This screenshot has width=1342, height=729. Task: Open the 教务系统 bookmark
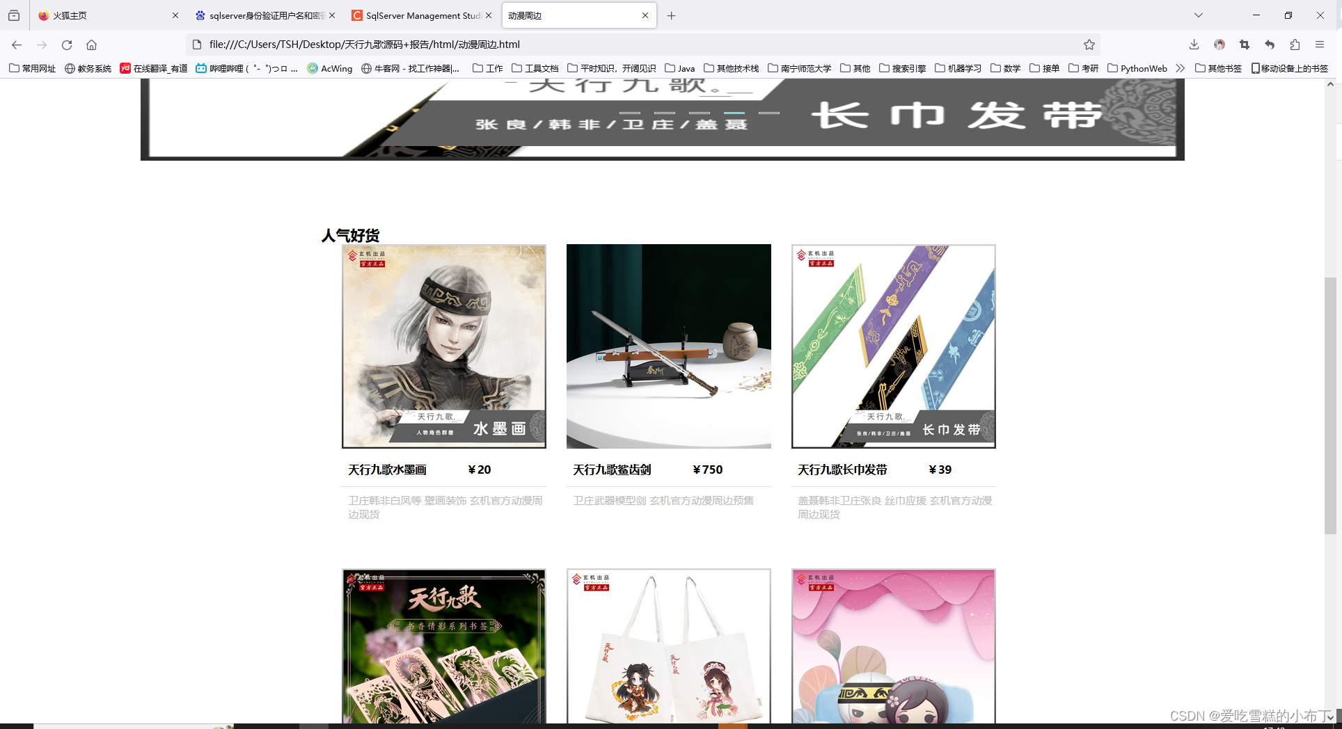[x=88, y=68]
